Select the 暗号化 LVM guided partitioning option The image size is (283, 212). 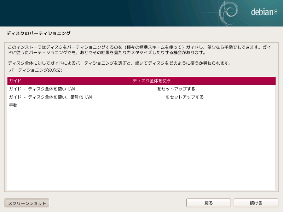coord(50,97)
